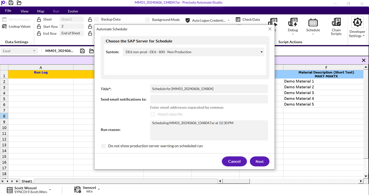Go to first sheet navigation arrow

click(2, 181)
